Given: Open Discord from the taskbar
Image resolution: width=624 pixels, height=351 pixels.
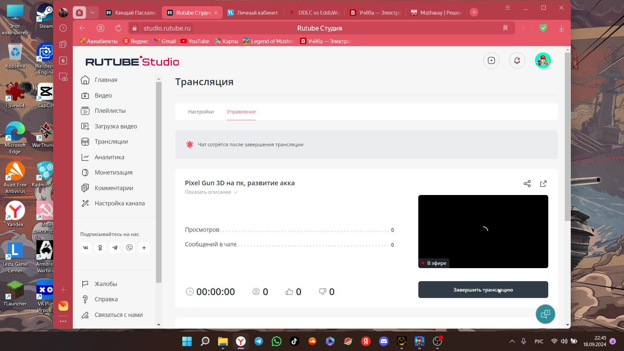Looking at the screenshot, I should tap(384, 341).
